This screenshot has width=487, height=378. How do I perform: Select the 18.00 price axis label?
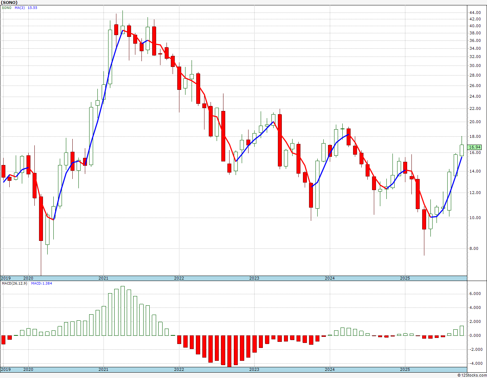475,136
